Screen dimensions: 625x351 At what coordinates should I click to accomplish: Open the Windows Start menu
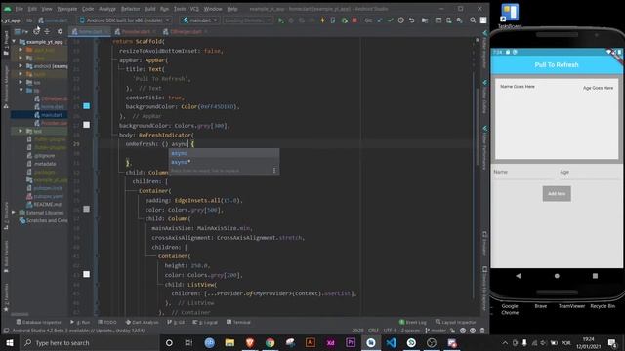(x=10, y=342)
